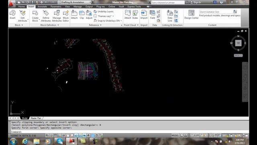Click the TOP face of ViewCube

[x=238, y=43]
